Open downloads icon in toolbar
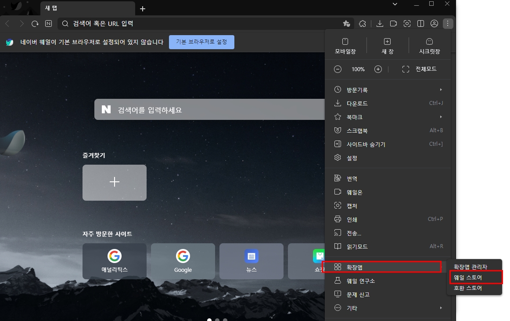This screenshot has height=321, width=510. pyautogui.click(x=380, y=23)
